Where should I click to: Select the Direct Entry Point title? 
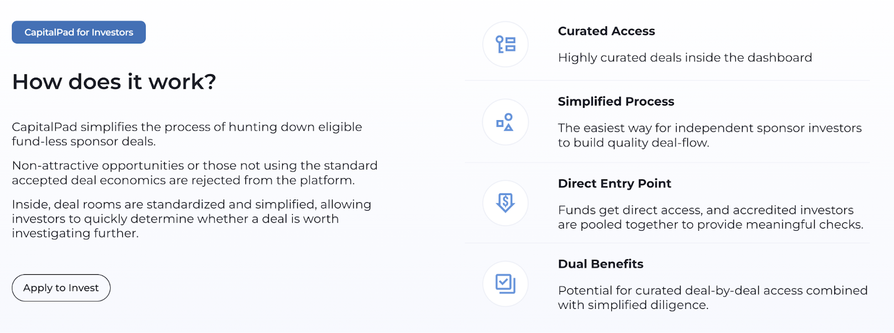[x=614, y=183]
